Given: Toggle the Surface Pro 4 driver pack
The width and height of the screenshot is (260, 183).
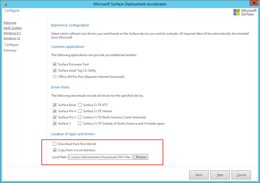Looking at the screenshot, I should tap(55, 111).
